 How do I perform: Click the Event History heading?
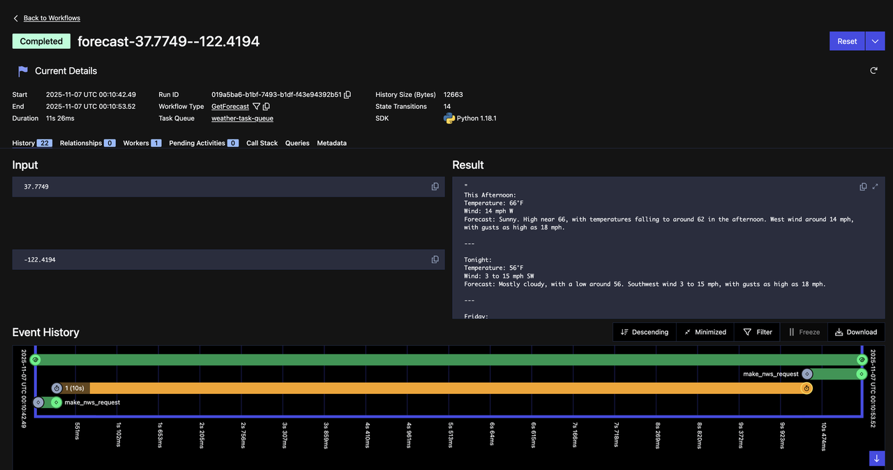pyautogui.click(x=45, y=333)
